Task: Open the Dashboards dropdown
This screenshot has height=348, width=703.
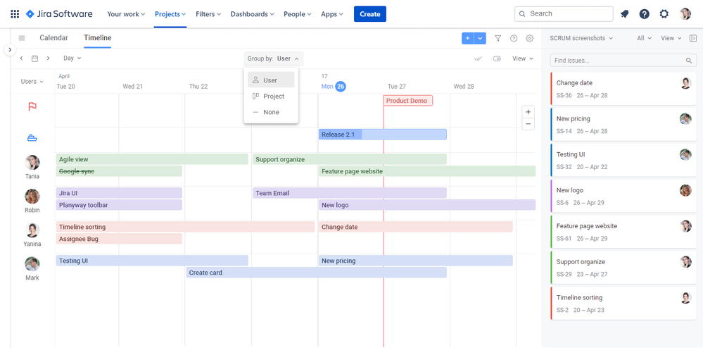Action: point(252,14)
